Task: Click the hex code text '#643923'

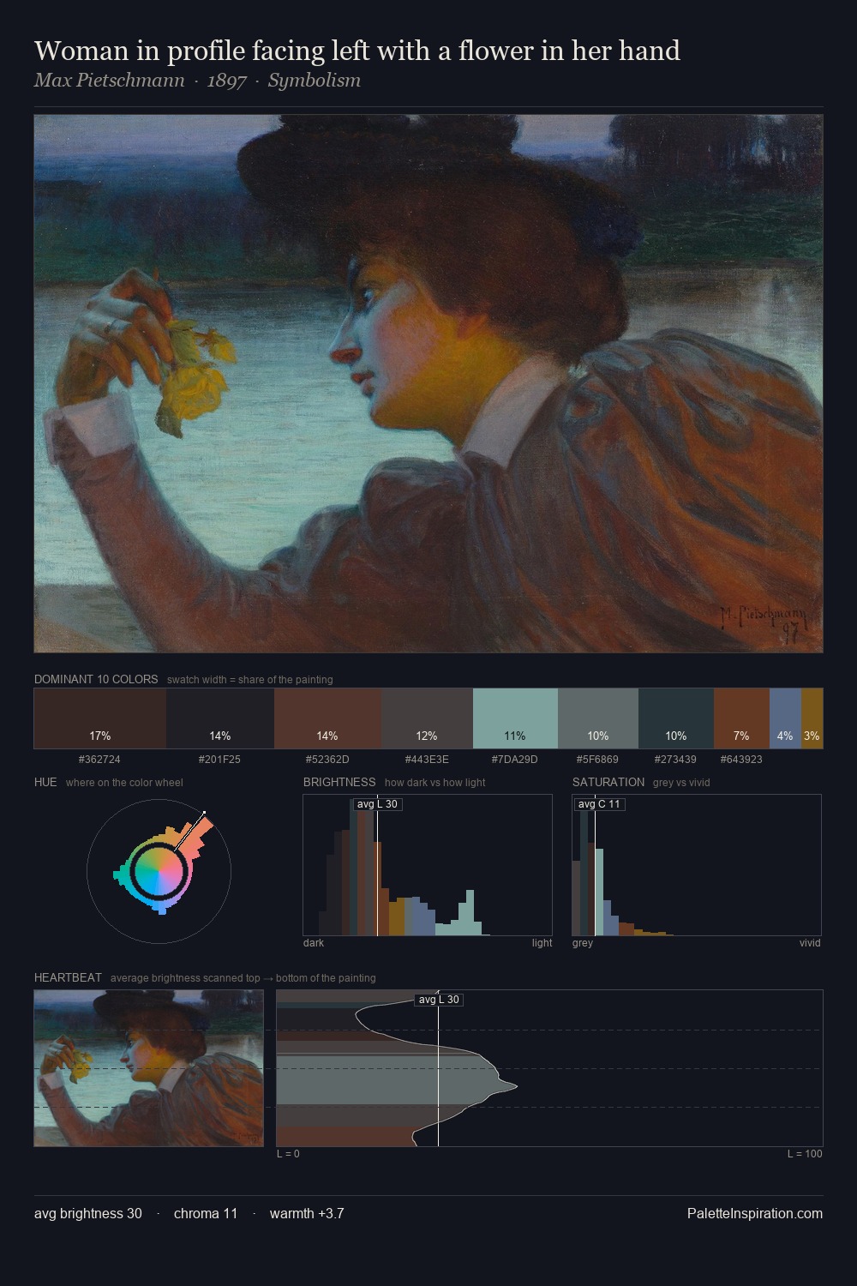Action: click(x=741, y=759)
